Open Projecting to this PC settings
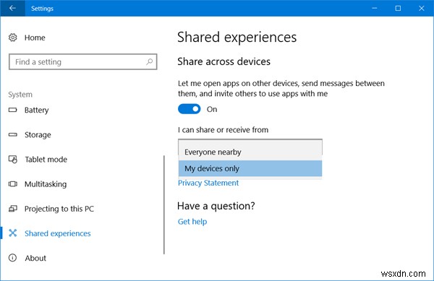The width and height of the screenshot is (434, 281). tap(59, 209)
